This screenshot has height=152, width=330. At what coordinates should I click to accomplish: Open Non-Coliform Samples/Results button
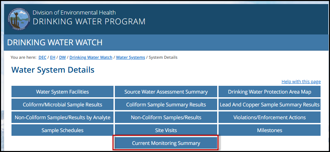point(166,118)
